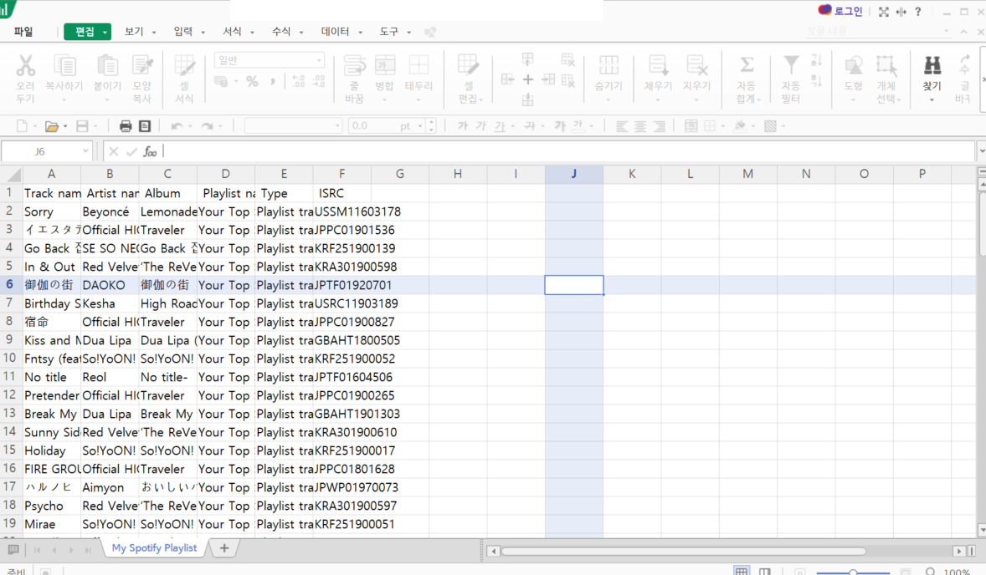The width and height of the screenshot is (986, 575).
Task: Select the Cut (오려두기) scissors icon
Action: click(25, 65)
